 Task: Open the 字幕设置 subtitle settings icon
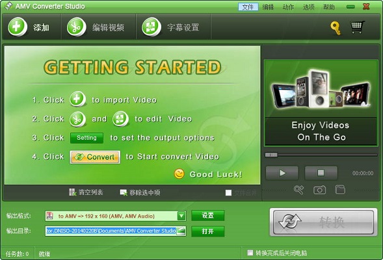tap(152, 27)
